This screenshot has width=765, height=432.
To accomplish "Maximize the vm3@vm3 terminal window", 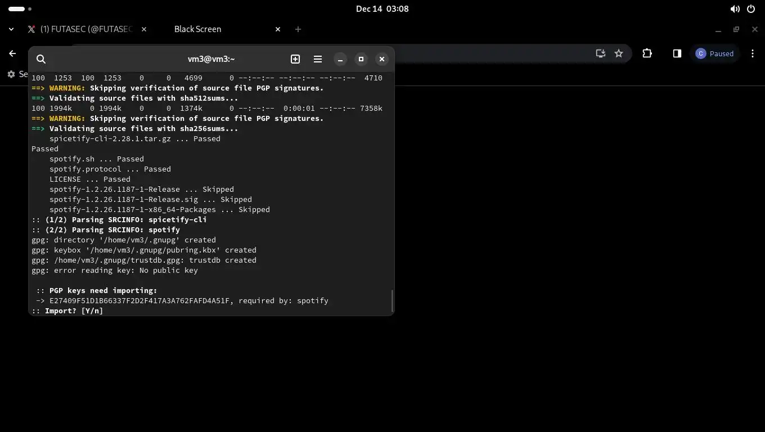I will point(361,59).
